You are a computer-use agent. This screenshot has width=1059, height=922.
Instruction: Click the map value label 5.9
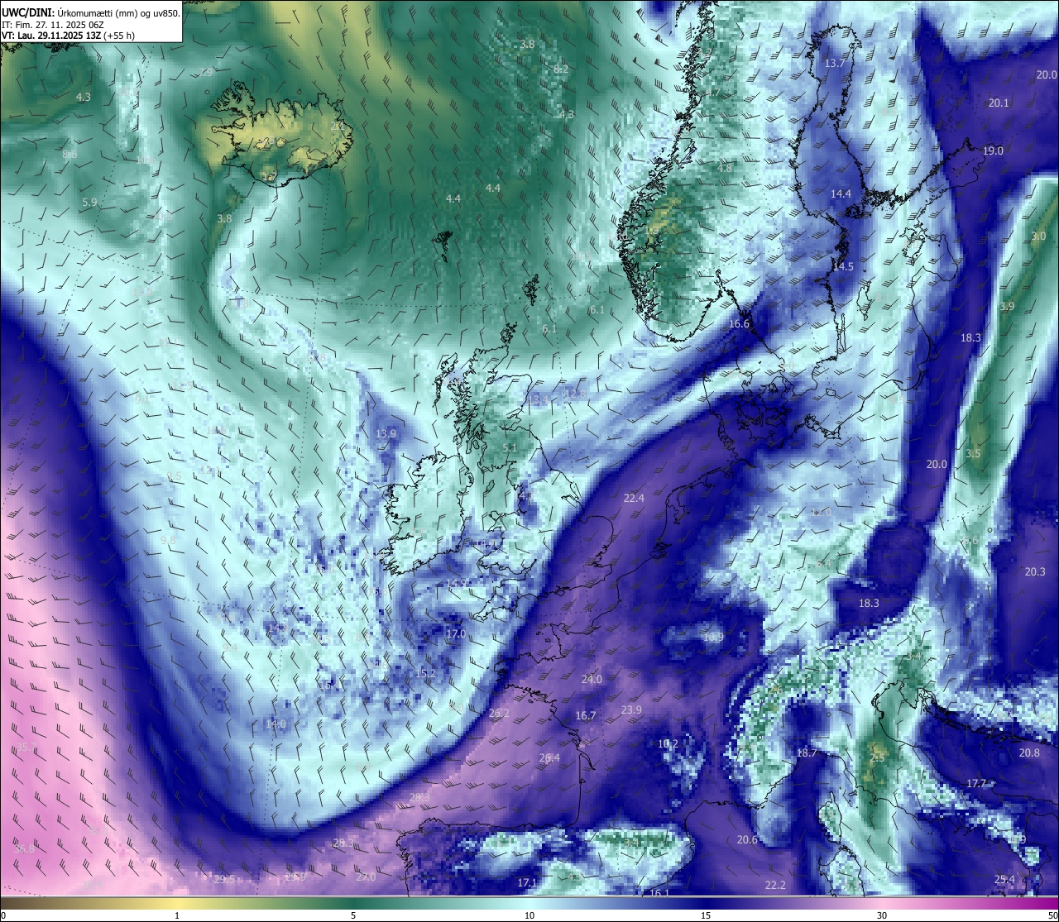89,202
